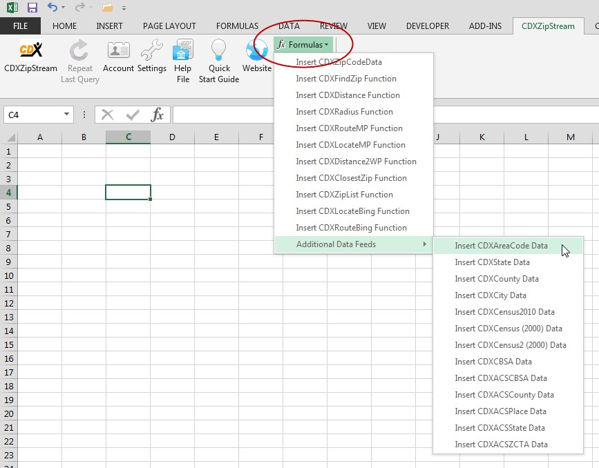Viewport: 599px width, 468px height.
Task: Select column M header
Action: tap(571, 137)
